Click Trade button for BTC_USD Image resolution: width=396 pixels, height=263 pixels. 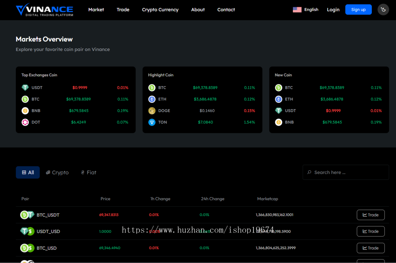pos(371,248)
